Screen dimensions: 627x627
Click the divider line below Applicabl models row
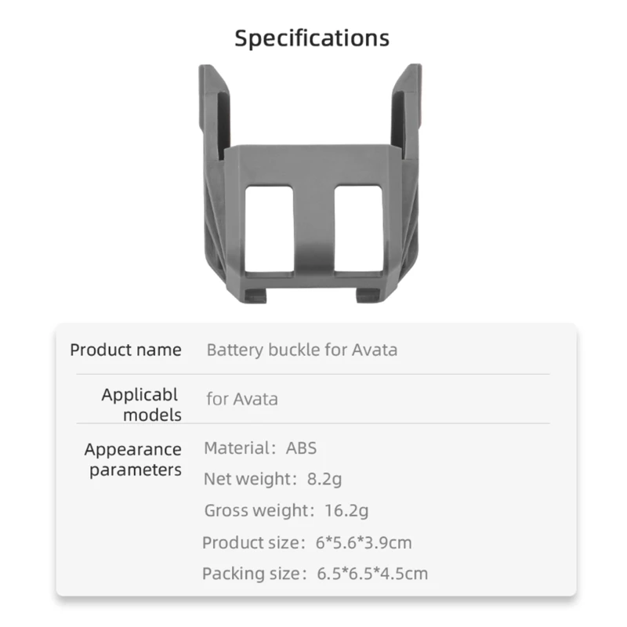[313, 423]
